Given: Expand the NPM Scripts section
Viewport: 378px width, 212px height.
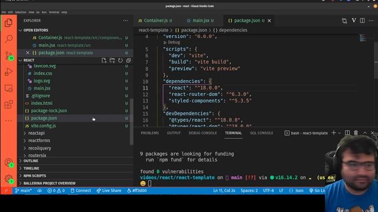Looking at the screenshot, I should [x=34, y=175].
